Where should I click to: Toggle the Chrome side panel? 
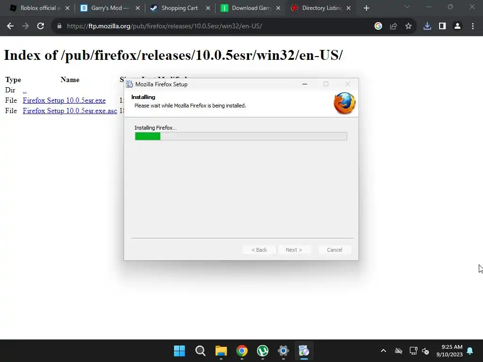point(442,26)
